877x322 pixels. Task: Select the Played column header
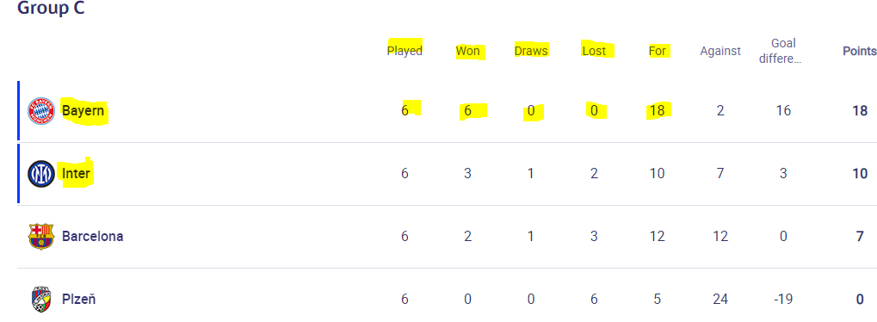coord(405,51)
